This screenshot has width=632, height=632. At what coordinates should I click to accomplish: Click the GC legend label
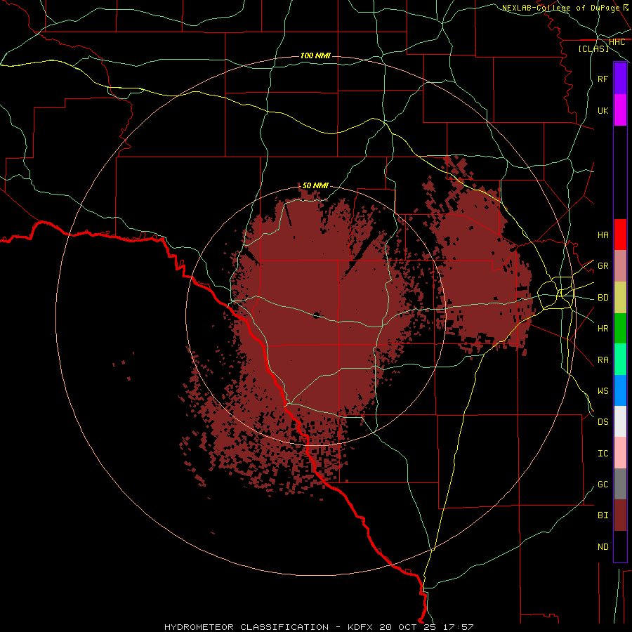click(x=603, y=484)
